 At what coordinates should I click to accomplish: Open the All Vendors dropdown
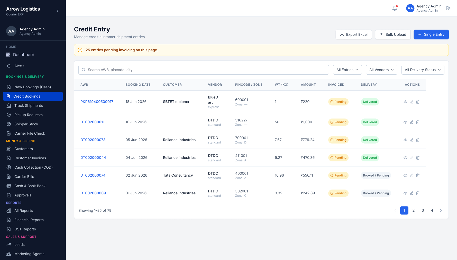pos(381,70)
